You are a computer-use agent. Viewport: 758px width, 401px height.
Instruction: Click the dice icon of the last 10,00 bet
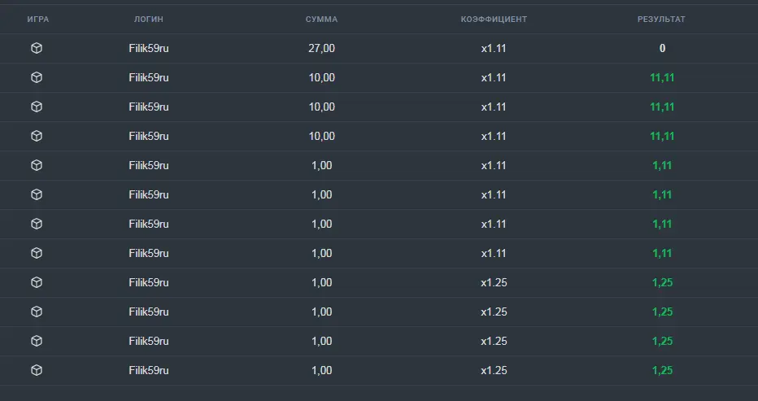(x=37, y=136)
